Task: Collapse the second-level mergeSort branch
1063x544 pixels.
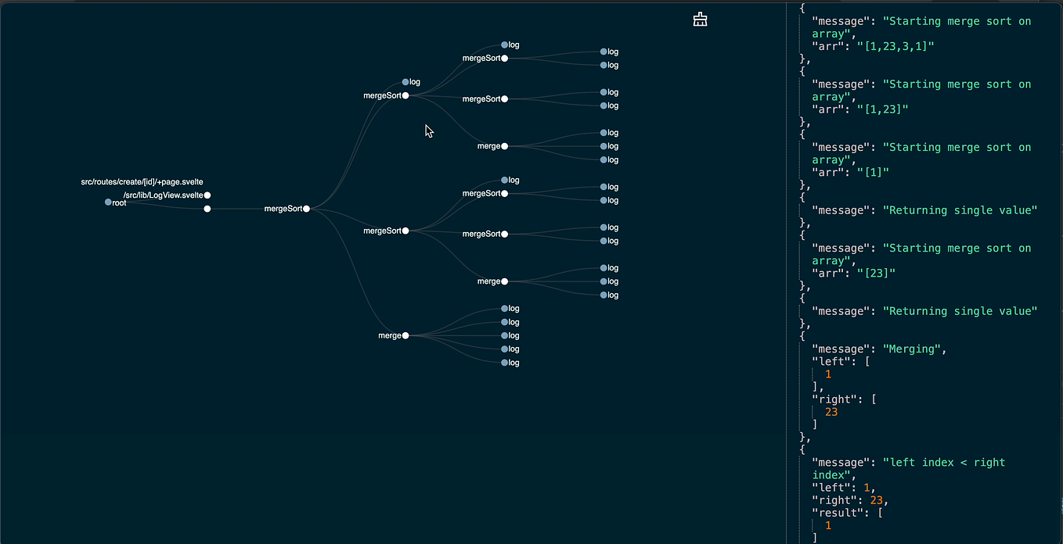Action: pyautogui.click(x=405, y=95)
